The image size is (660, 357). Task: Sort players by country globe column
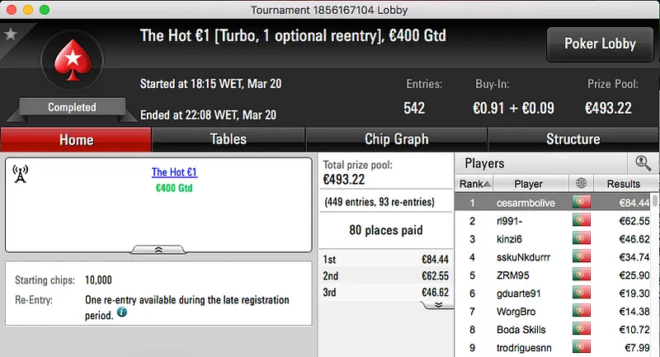point(581,184)
